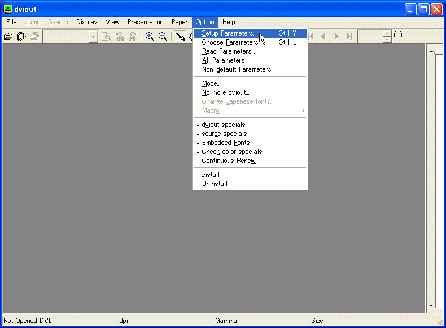Click the zoom out magnifier icon
Image resolution: width=446 pixels, height=328 pixels.
(x=163, y=37)
